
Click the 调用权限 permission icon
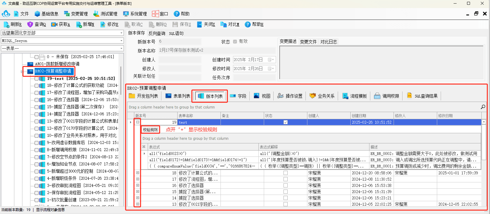[x=377, y=96]
